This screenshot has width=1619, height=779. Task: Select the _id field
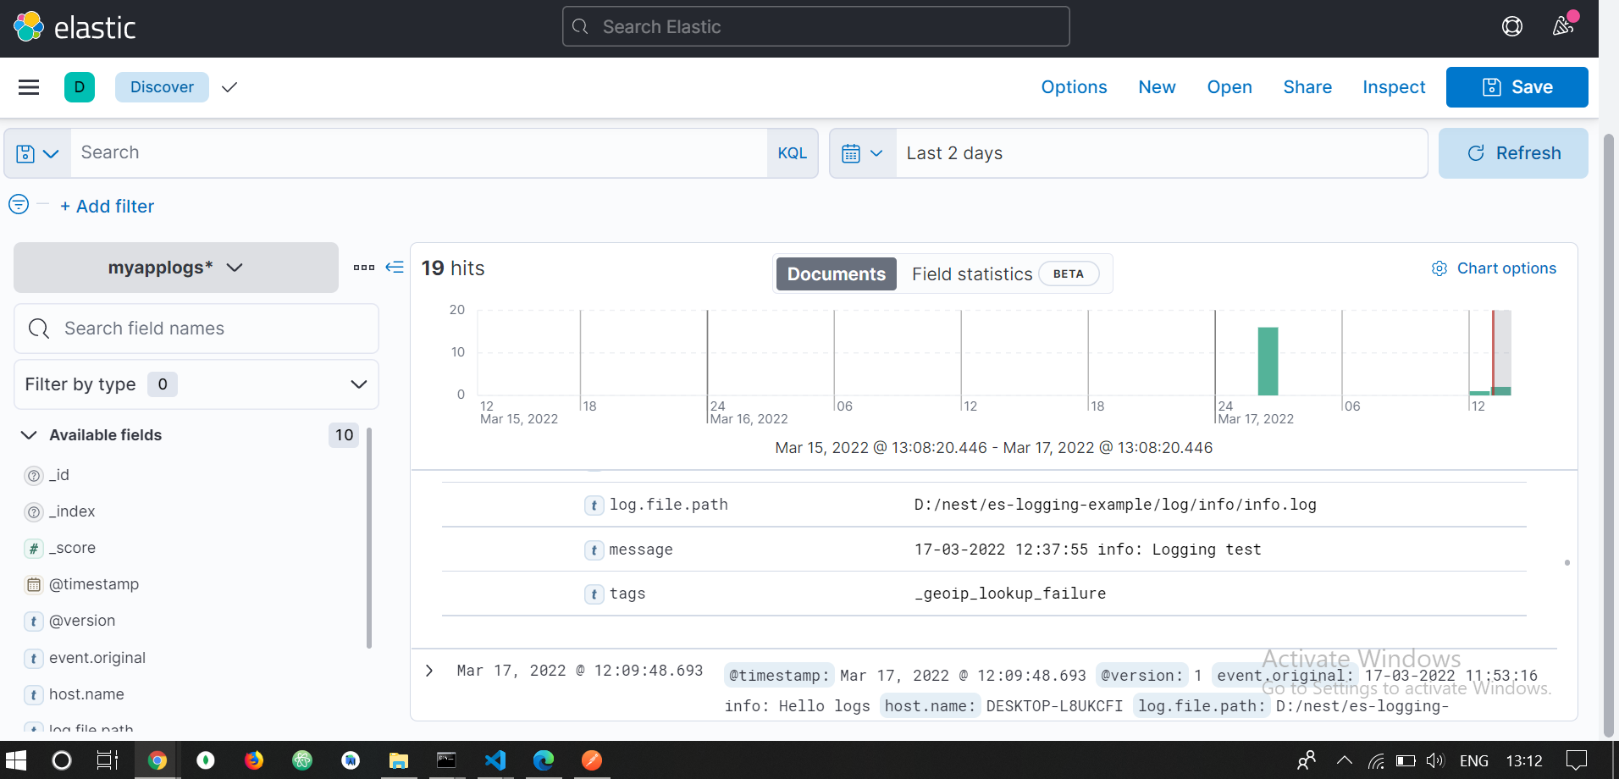pyautogui.click(x=59, y=476)
